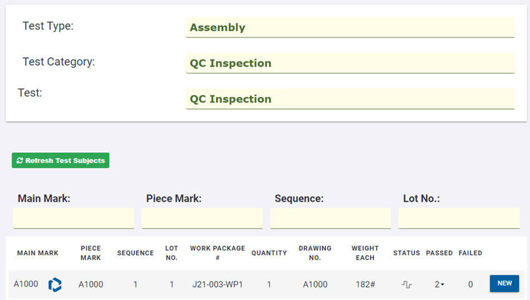Click the Weight Each column header
Viewport: 530px width, 300px height.
(365, 253)
